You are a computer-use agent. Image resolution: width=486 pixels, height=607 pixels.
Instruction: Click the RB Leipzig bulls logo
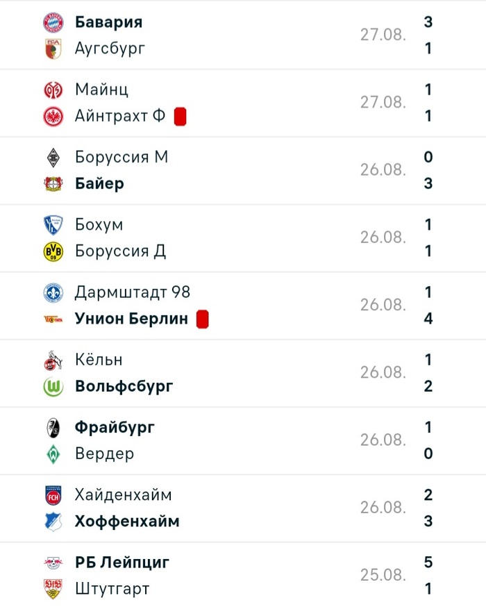pyautogui.click(x=53, y=562)
